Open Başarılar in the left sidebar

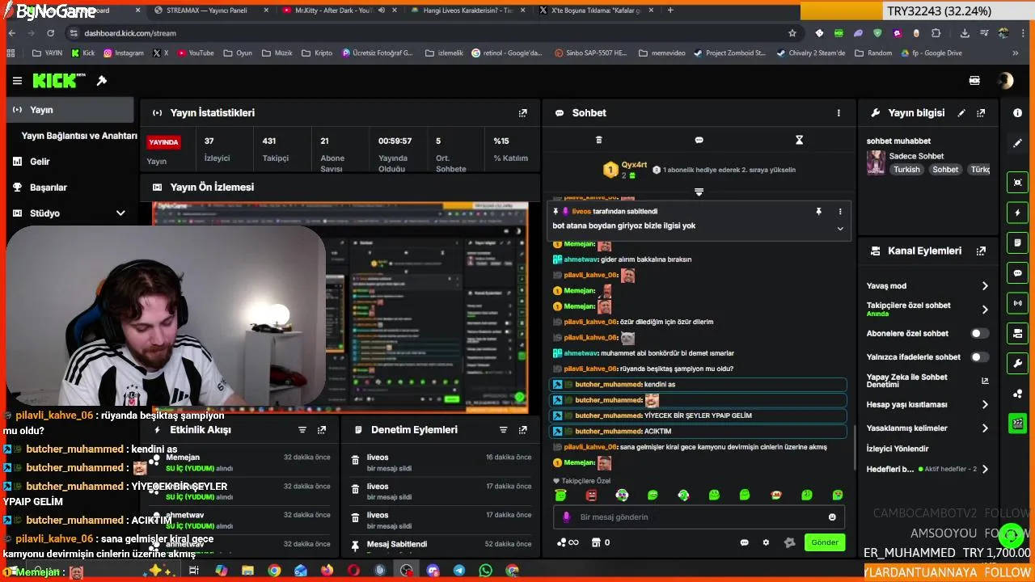point(49,188)
